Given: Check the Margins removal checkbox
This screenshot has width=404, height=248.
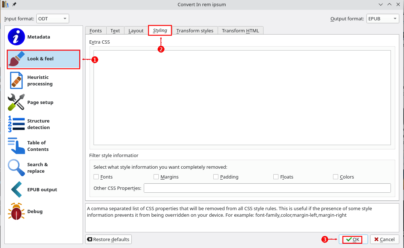Looking at the screenshot, I should 156,177.
